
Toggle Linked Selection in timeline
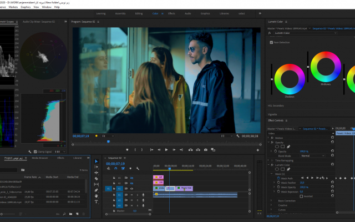coord(123,169)
